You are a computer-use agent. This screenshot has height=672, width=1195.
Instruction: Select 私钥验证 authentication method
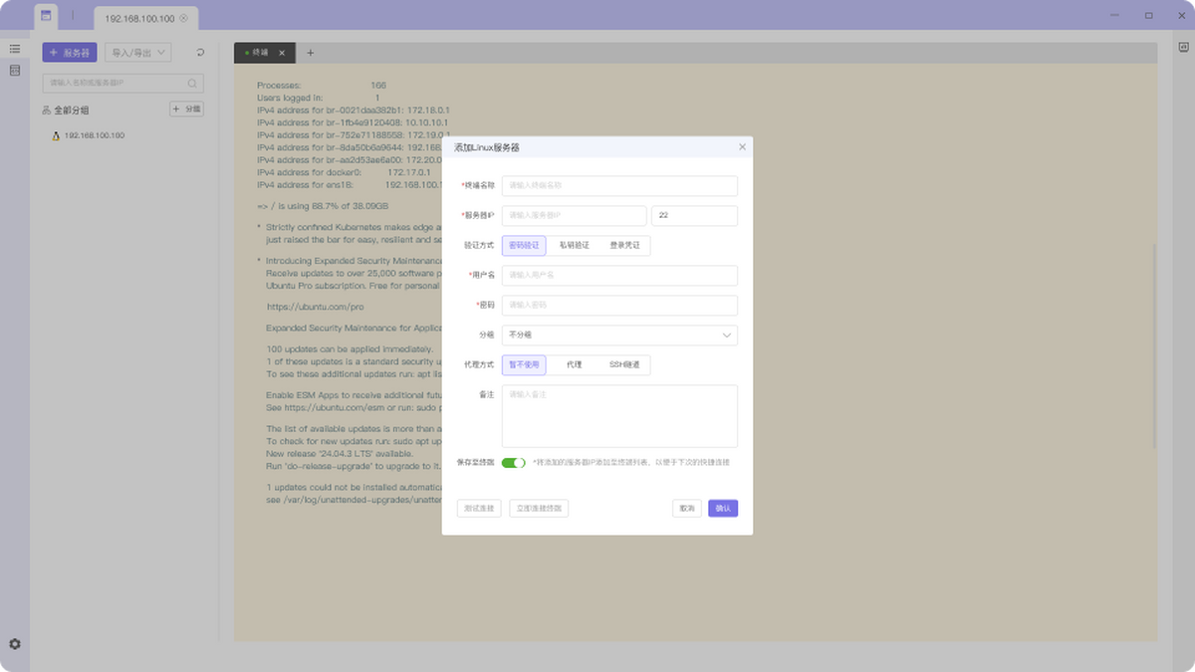pos(574,245)
